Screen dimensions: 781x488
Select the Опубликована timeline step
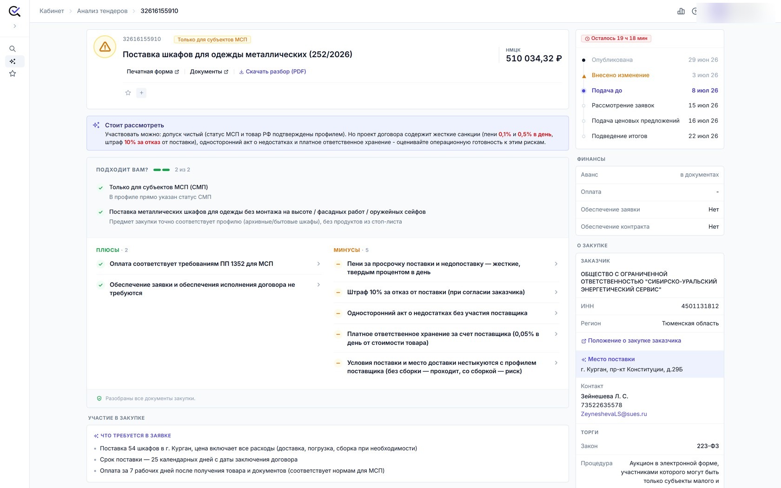pyautogui.click(x=650, y=60)
